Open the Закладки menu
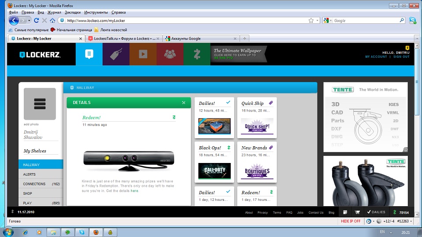Viewport: 422px width, 237px height. (73, 12)
